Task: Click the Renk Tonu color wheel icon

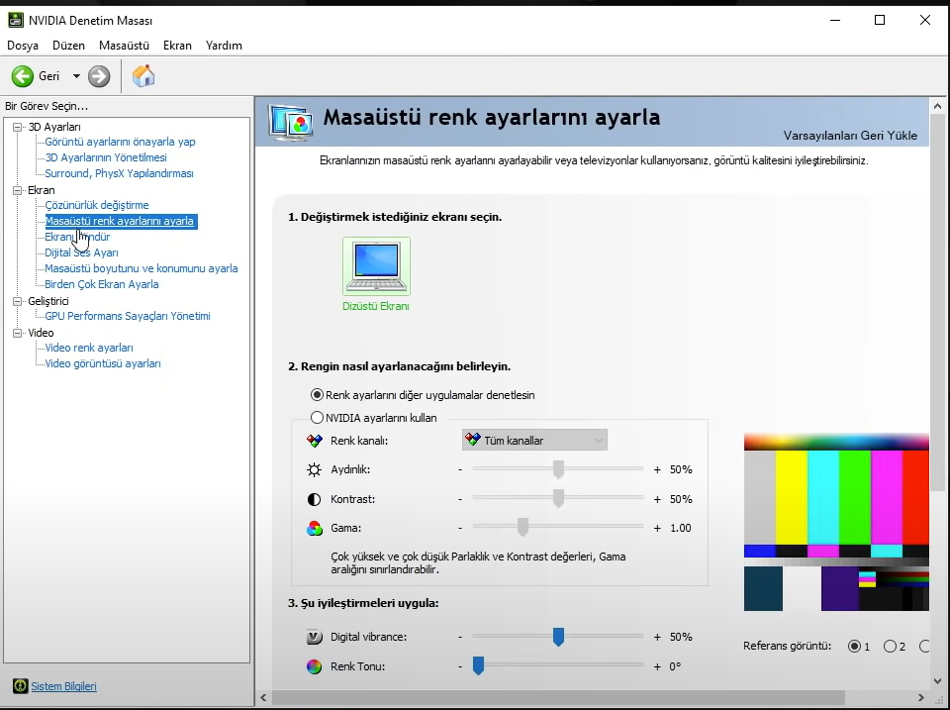Action: [x=314, y=667]
